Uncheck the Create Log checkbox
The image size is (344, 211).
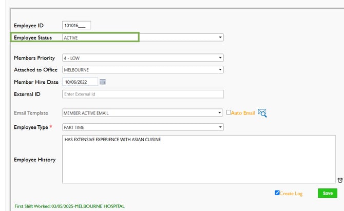pyautogui.click(x=277, y=193)
